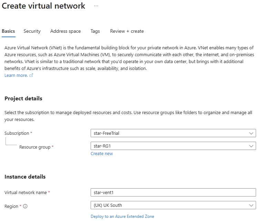Expand the Subscription dropdown showing star-FreeTrial
264x222 pixels.
tap(173, 133)
